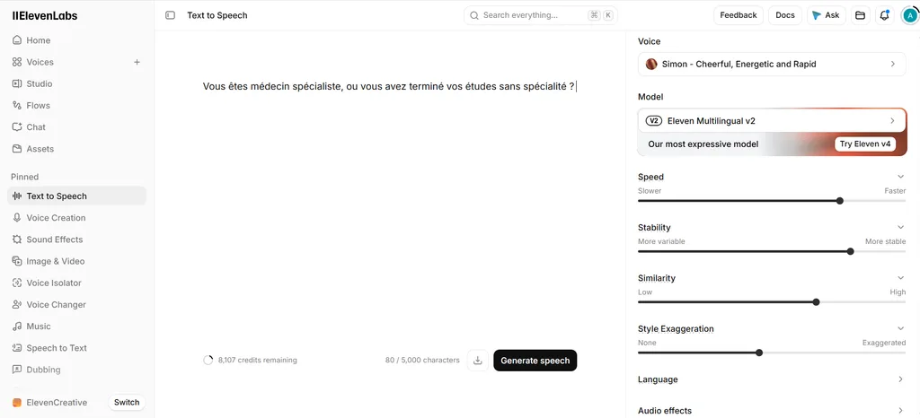Click 'Our most expressive model' text
Screen dimensions: 920x418
tap(703, 144)
